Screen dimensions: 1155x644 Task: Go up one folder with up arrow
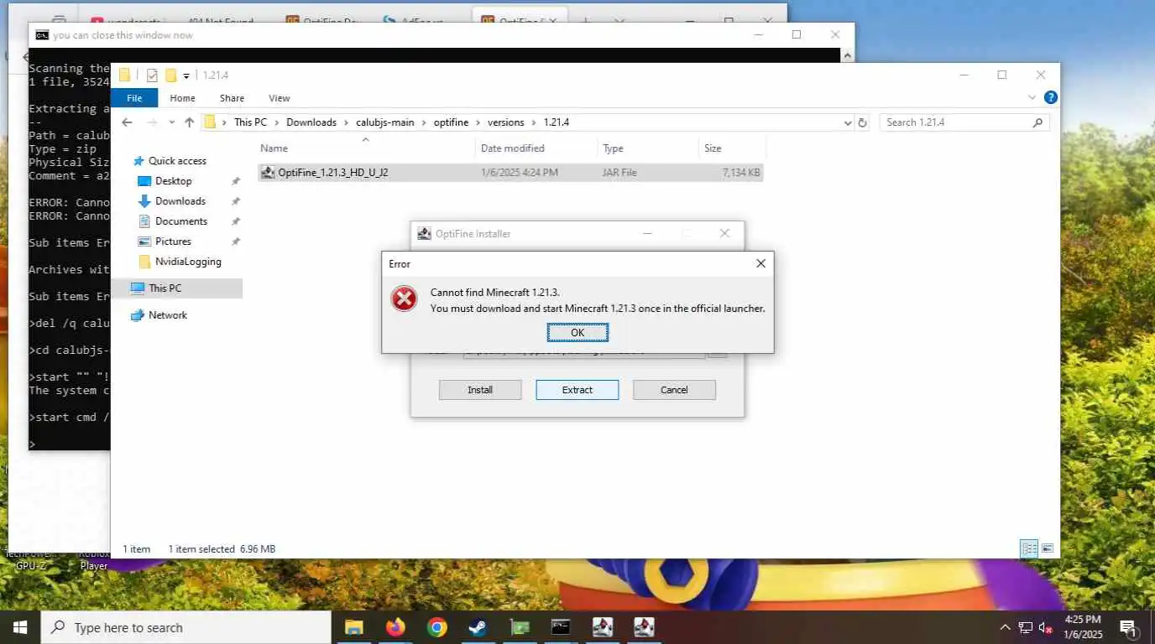(190, 122)
